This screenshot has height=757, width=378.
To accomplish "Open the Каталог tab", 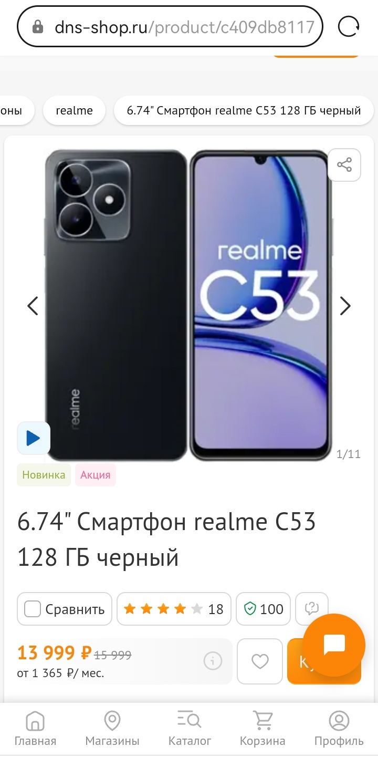I will 190,729.
